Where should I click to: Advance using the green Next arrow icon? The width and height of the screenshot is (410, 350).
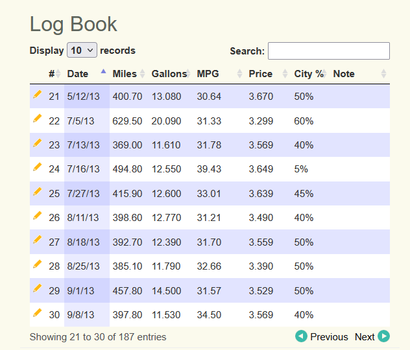(x=383, y=336)
